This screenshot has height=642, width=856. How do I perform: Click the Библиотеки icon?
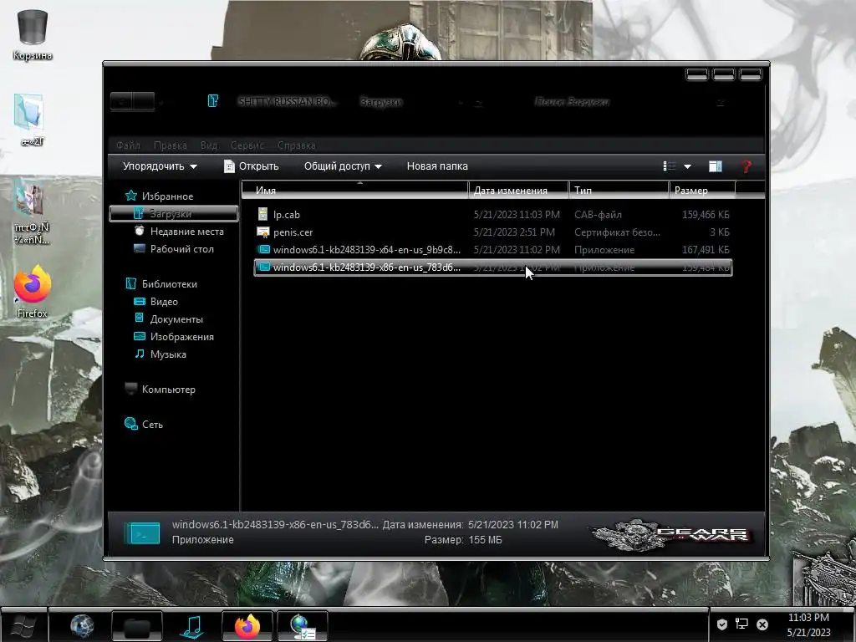[131, 283]
